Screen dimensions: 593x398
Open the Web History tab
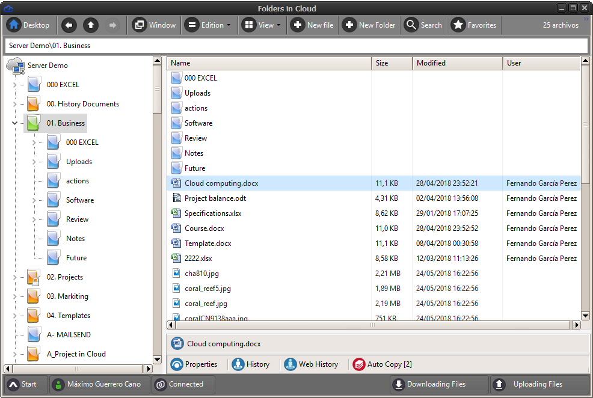[x=311, y=364]
